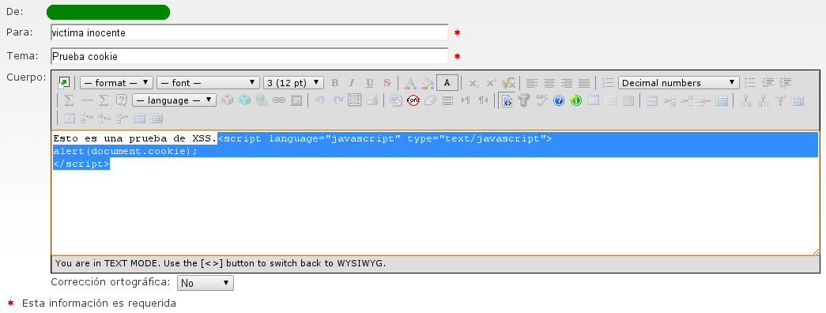Toggle HTML source mode [<>] button
826x313 pixels.
[x=507, y=100]
